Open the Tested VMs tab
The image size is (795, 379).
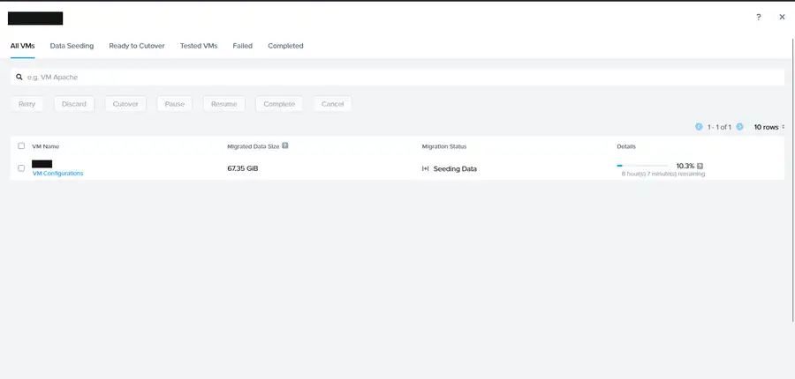point(199,46)
